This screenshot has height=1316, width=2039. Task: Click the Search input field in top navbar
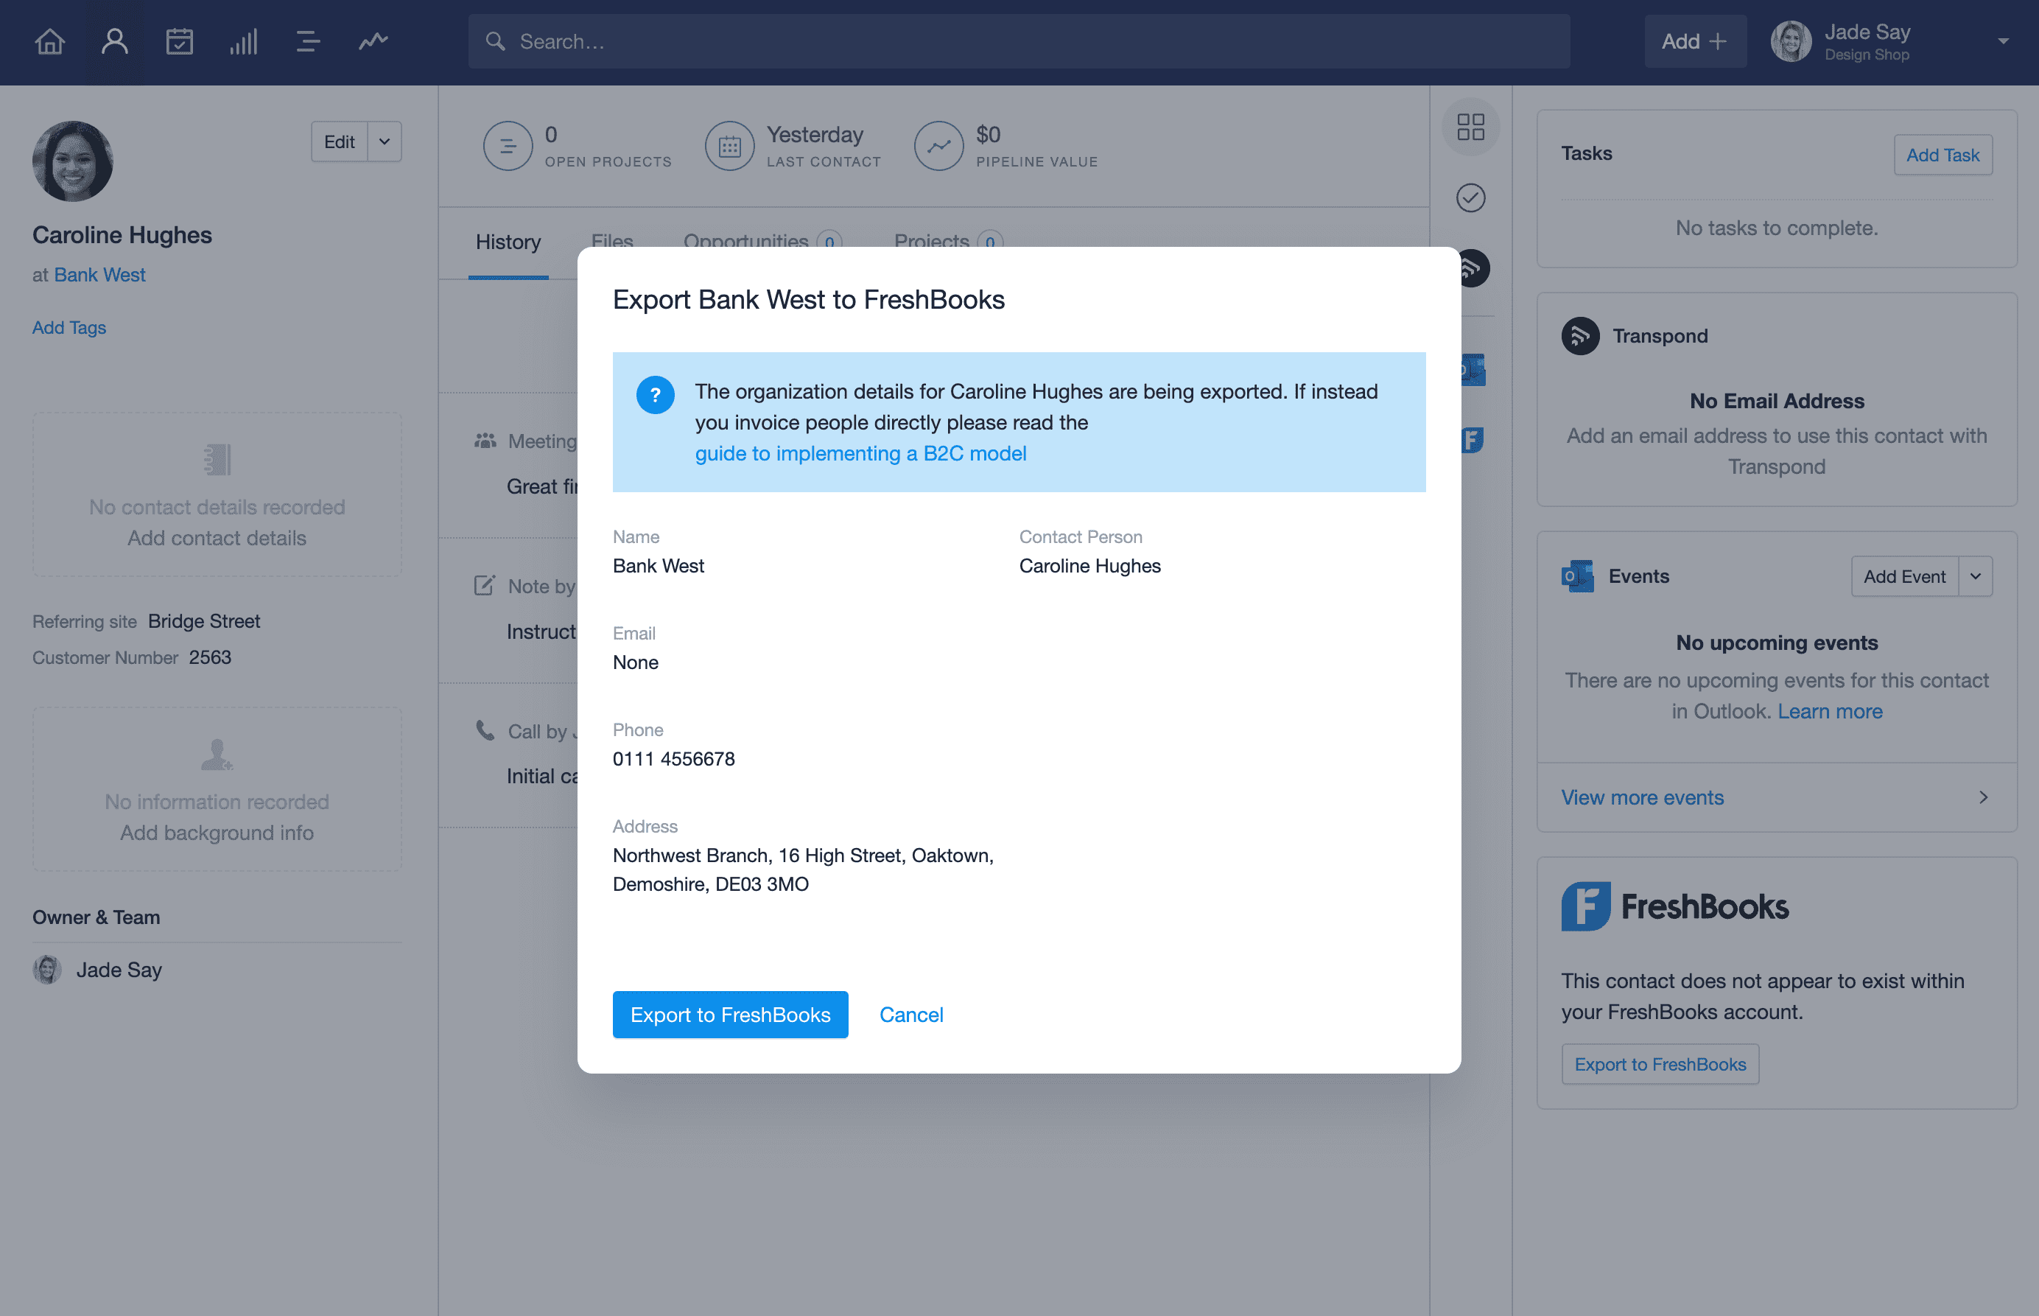(1018, 40)
